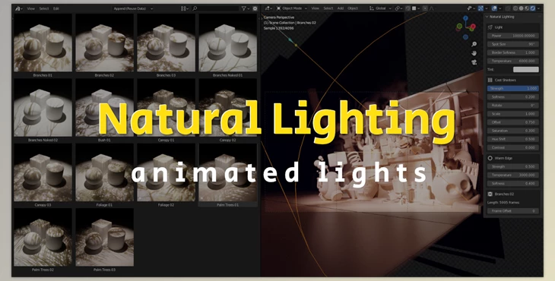Open the 3D viewport editor type menu
555x281 pixels.
tap(268, 8)
